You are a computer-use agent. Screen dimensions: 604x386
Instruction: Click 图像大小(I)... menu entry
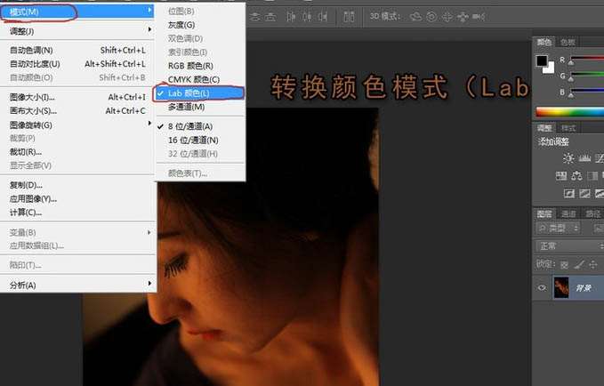point(32,97)
